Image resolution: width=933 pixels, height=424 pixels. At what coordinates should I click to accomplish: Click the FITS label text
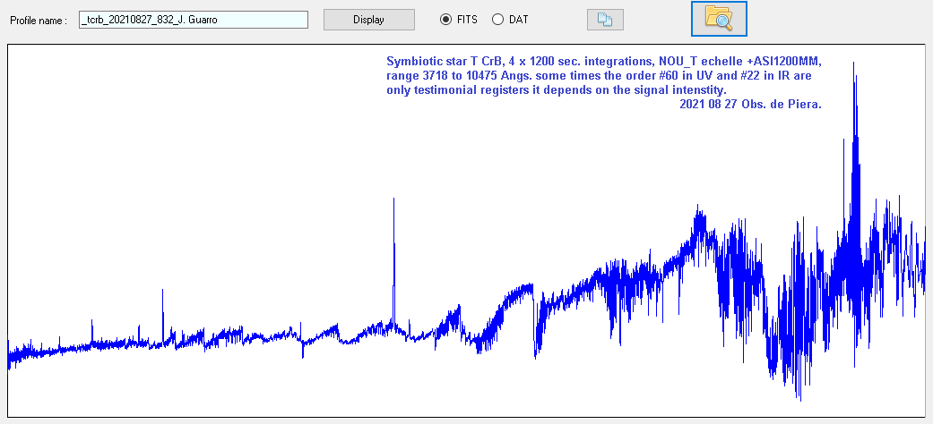point(466,20)
